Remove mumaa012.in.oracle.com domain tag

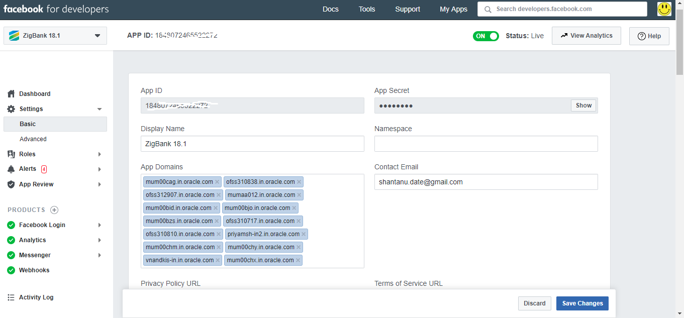[x=299, y=195]
